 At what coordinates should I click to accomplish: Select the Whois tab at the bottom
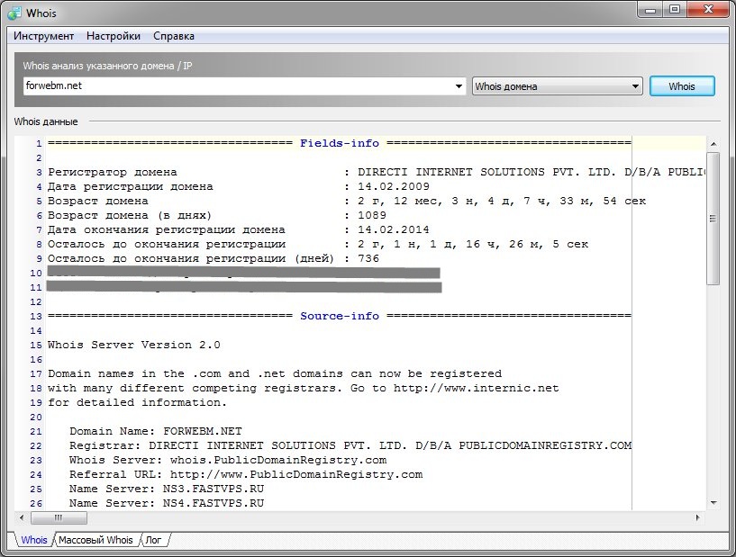(33, 540)
